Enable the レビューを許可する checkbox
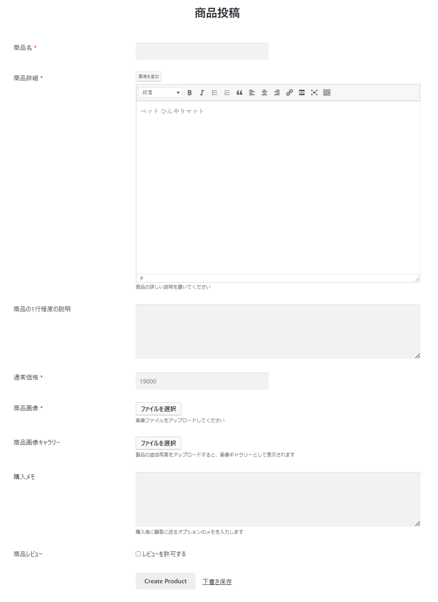Viewport: 438px width, 602px height. pyautogui.click(x=138, y=554)
